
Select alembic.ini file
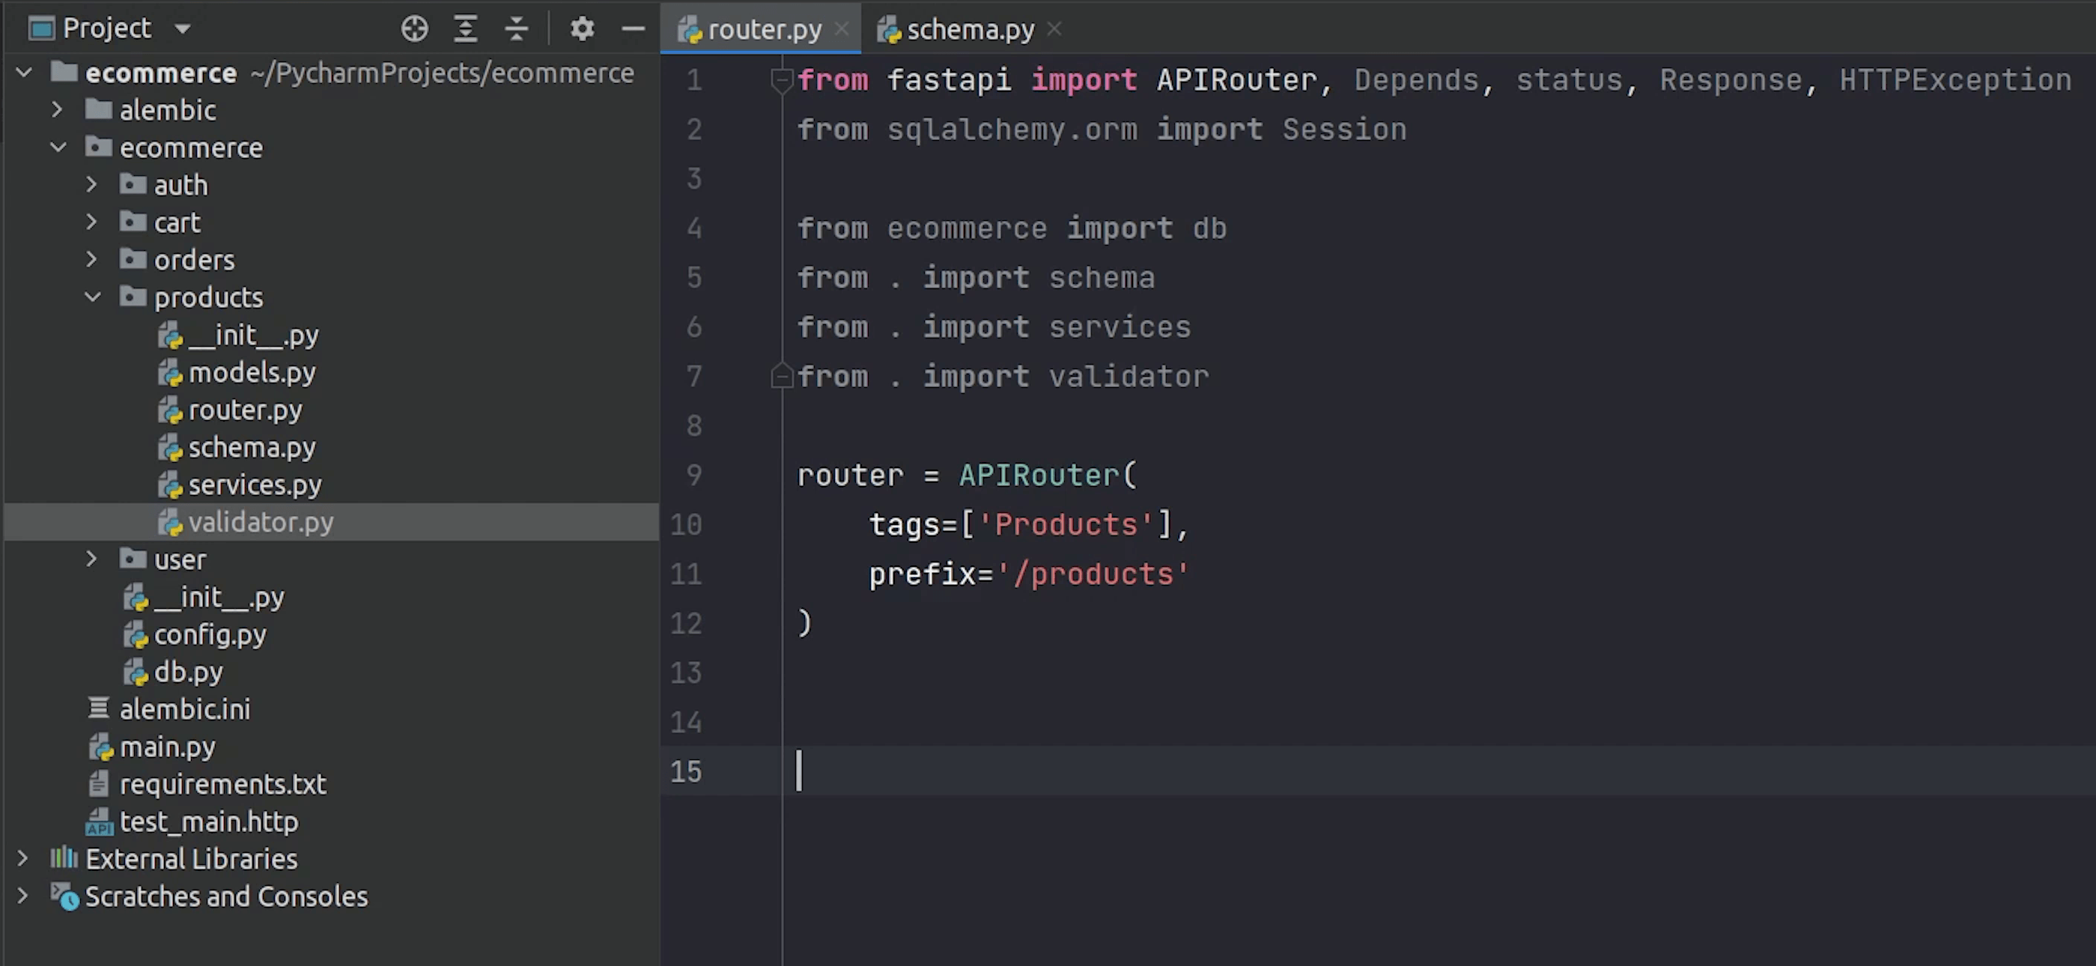coord(185,709)
